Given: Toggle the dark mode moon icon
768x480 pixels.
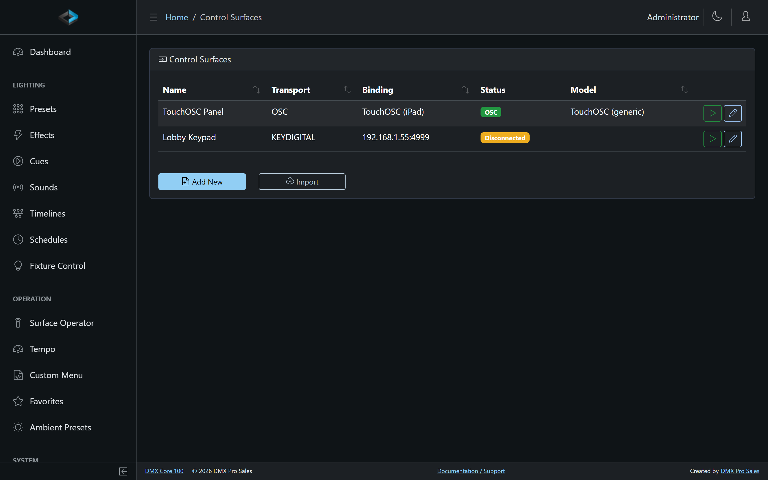Looking at the screenshot, I should click(717, 17).
